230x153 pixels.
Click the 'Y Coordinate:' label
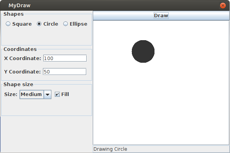point(22,72)
